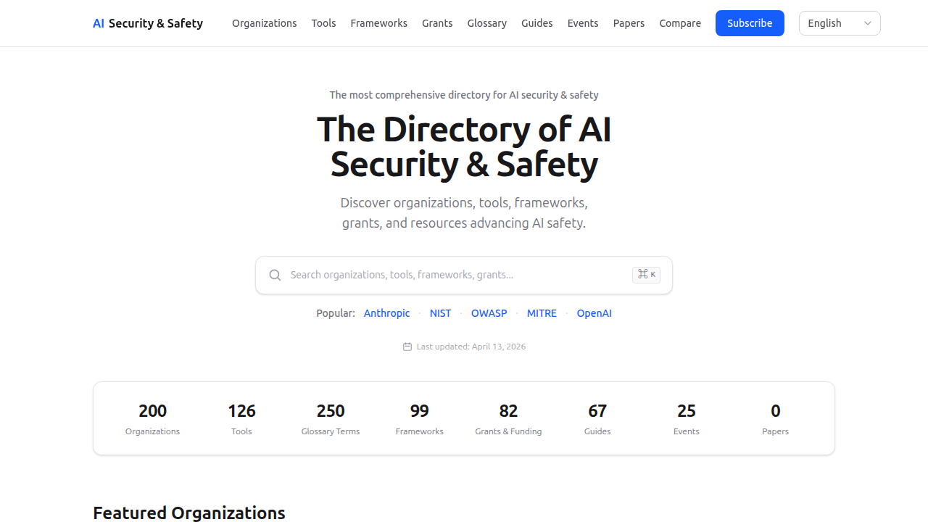928x522 pixels.
Task: Click the 126 Tools stat
Action: pos(241,419)
